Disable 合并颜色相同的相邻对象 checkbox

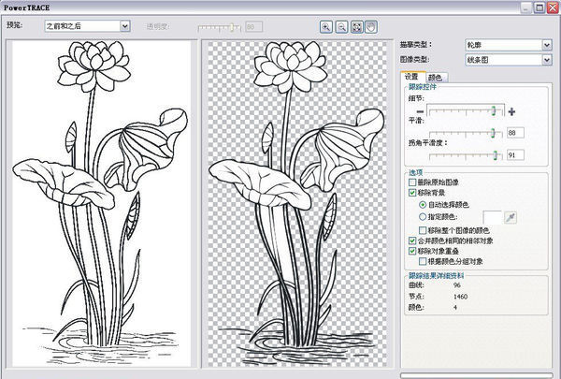coord(413,241)
